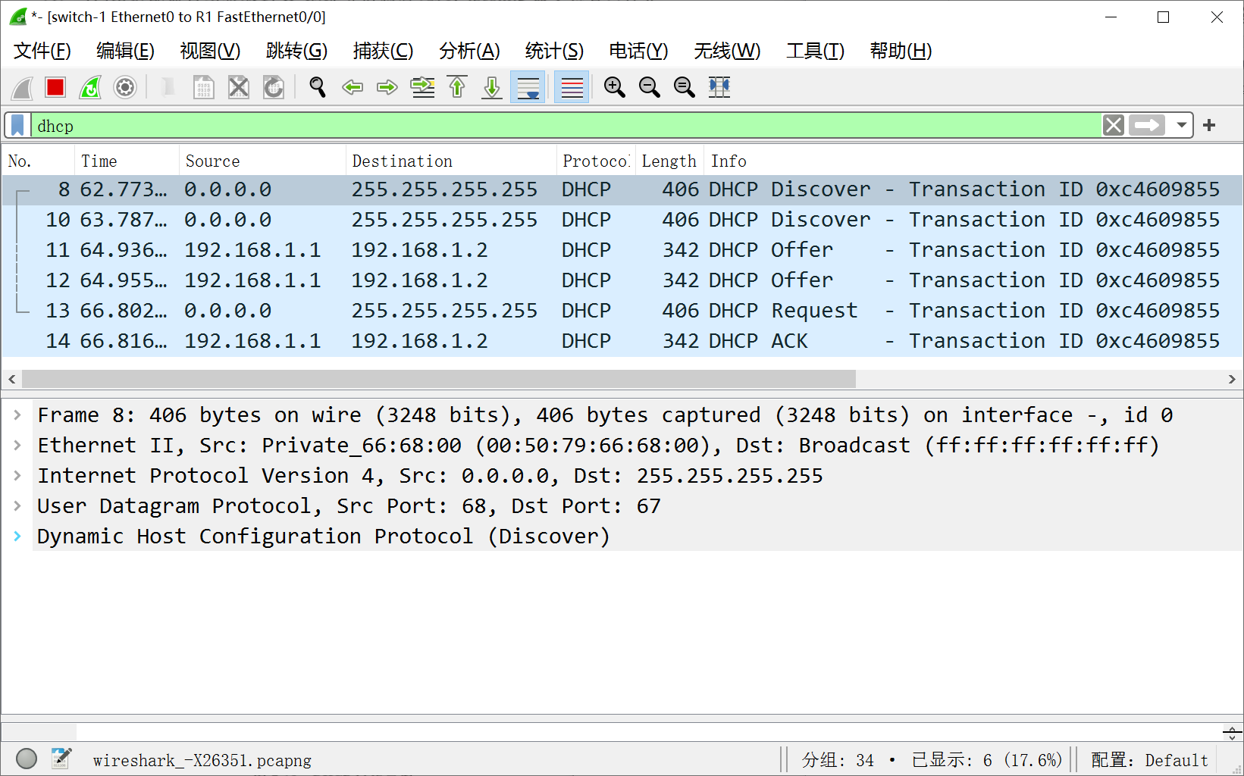The width and height of the screenshot is (1244, 776).
Task: Go back to previous packet arrow
Action: coord(353,87)
